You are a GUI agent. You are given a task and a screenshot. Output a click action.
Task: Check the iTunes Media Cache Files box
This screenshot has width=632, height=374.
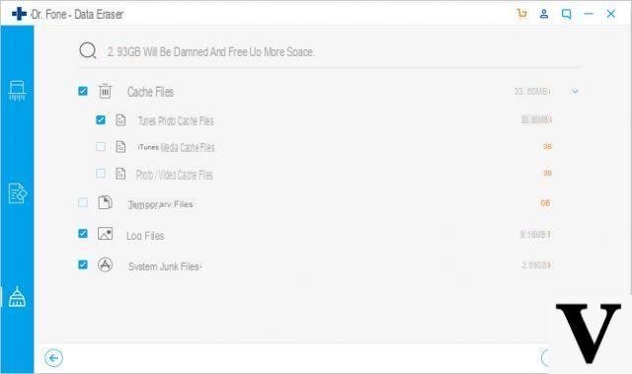pyautogui.click(x=101, y=146)
